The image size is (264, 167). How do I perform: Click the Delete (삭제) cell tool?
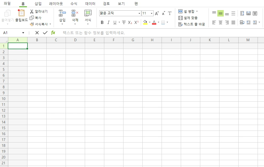(x=75, y=16)
